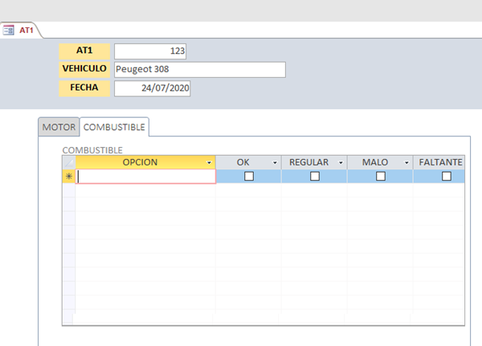Viewport: 482px width, 346px height.
Task: Click the OK column header
Action: [x=248, y=162]
